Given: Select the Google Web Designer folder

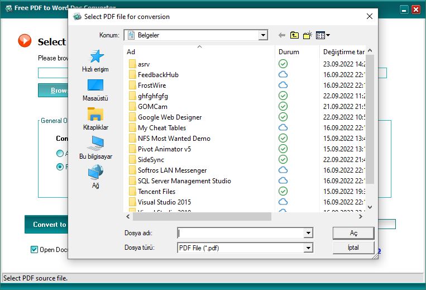Looking at the screenshot, I should tap(165, 117).
